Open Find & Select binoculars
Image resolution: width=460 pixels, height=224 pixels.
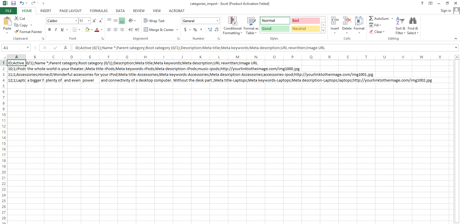pyautogui.click(x=413, y=26)
